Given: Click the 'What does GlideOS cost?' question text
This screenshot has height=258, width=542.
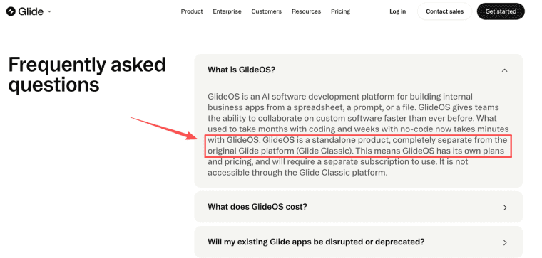Looking at the screenshot, I should [257, 207].
